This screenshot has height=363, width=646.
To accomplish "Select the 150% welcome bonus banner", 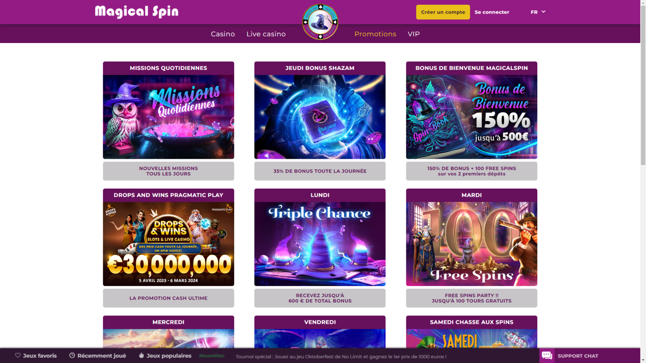I will point(471,117).
